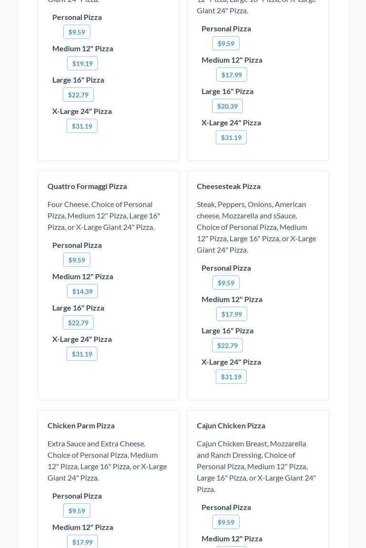The width and height of the screenshot is (366, 548).
Task: Select Cajun Chicken Personal Pizza $9.59 price
Action: point(226,522)
